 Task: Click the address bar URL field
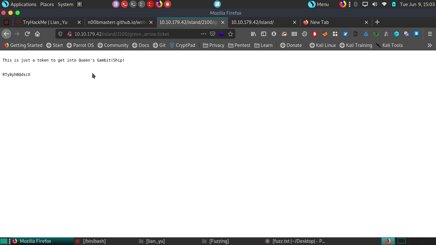pos(134,34)
